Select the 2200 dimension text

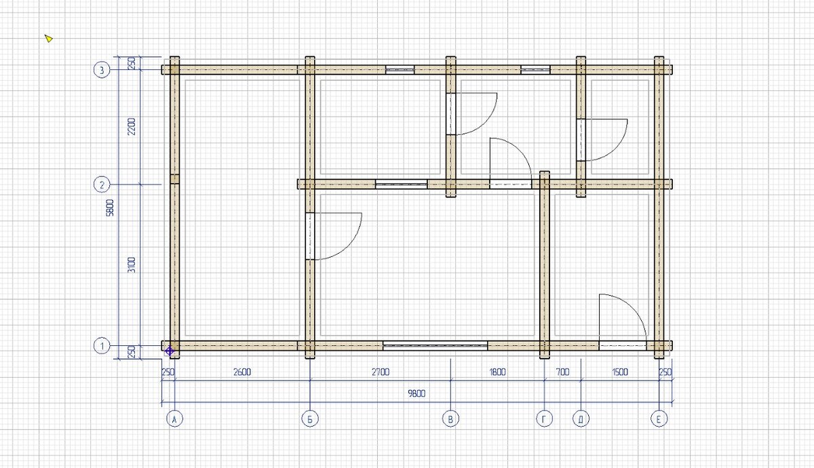pos(132,126)
